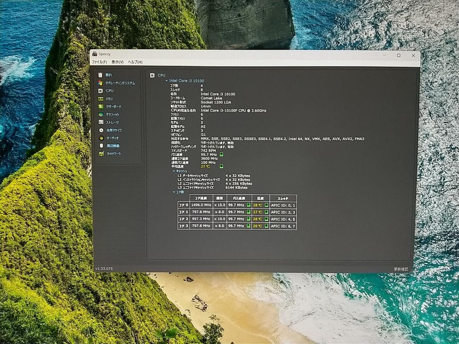
Task: Select the CPU chip icon in sidebar
Action: click(100, 91)
